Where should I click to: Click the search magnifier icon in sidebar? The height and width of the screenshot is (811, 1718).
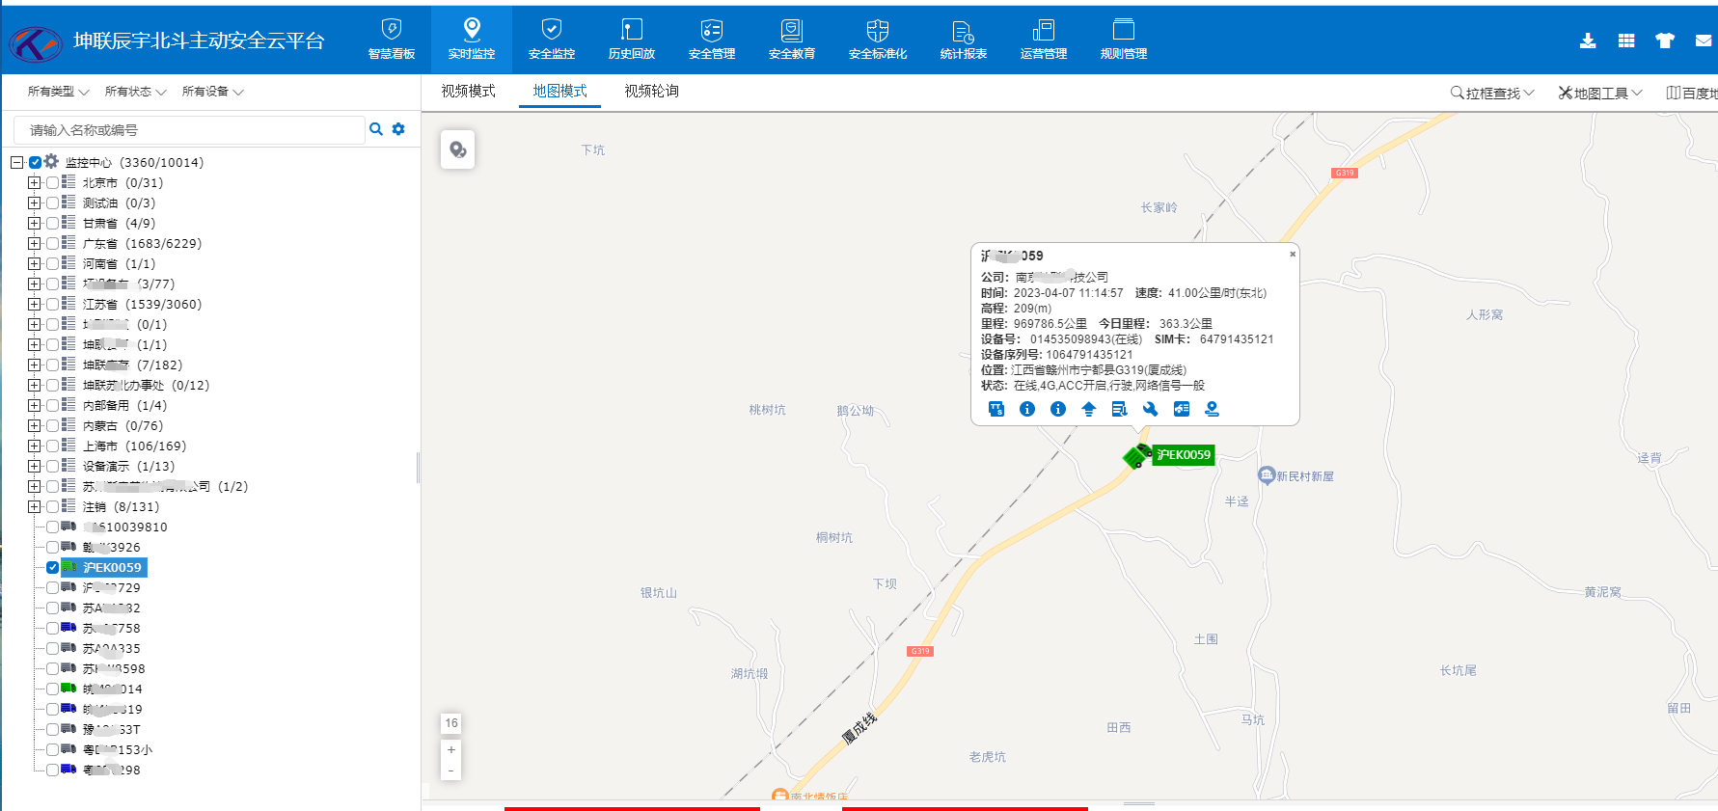click(x=376, y=129)
